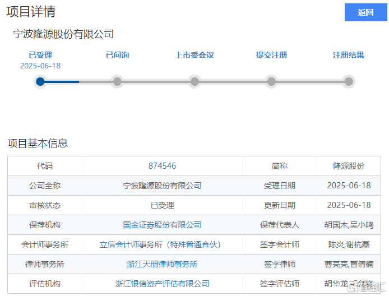Select the 提交注册 stage label
This screenshot has width=389, height=296.
(271, 55)
